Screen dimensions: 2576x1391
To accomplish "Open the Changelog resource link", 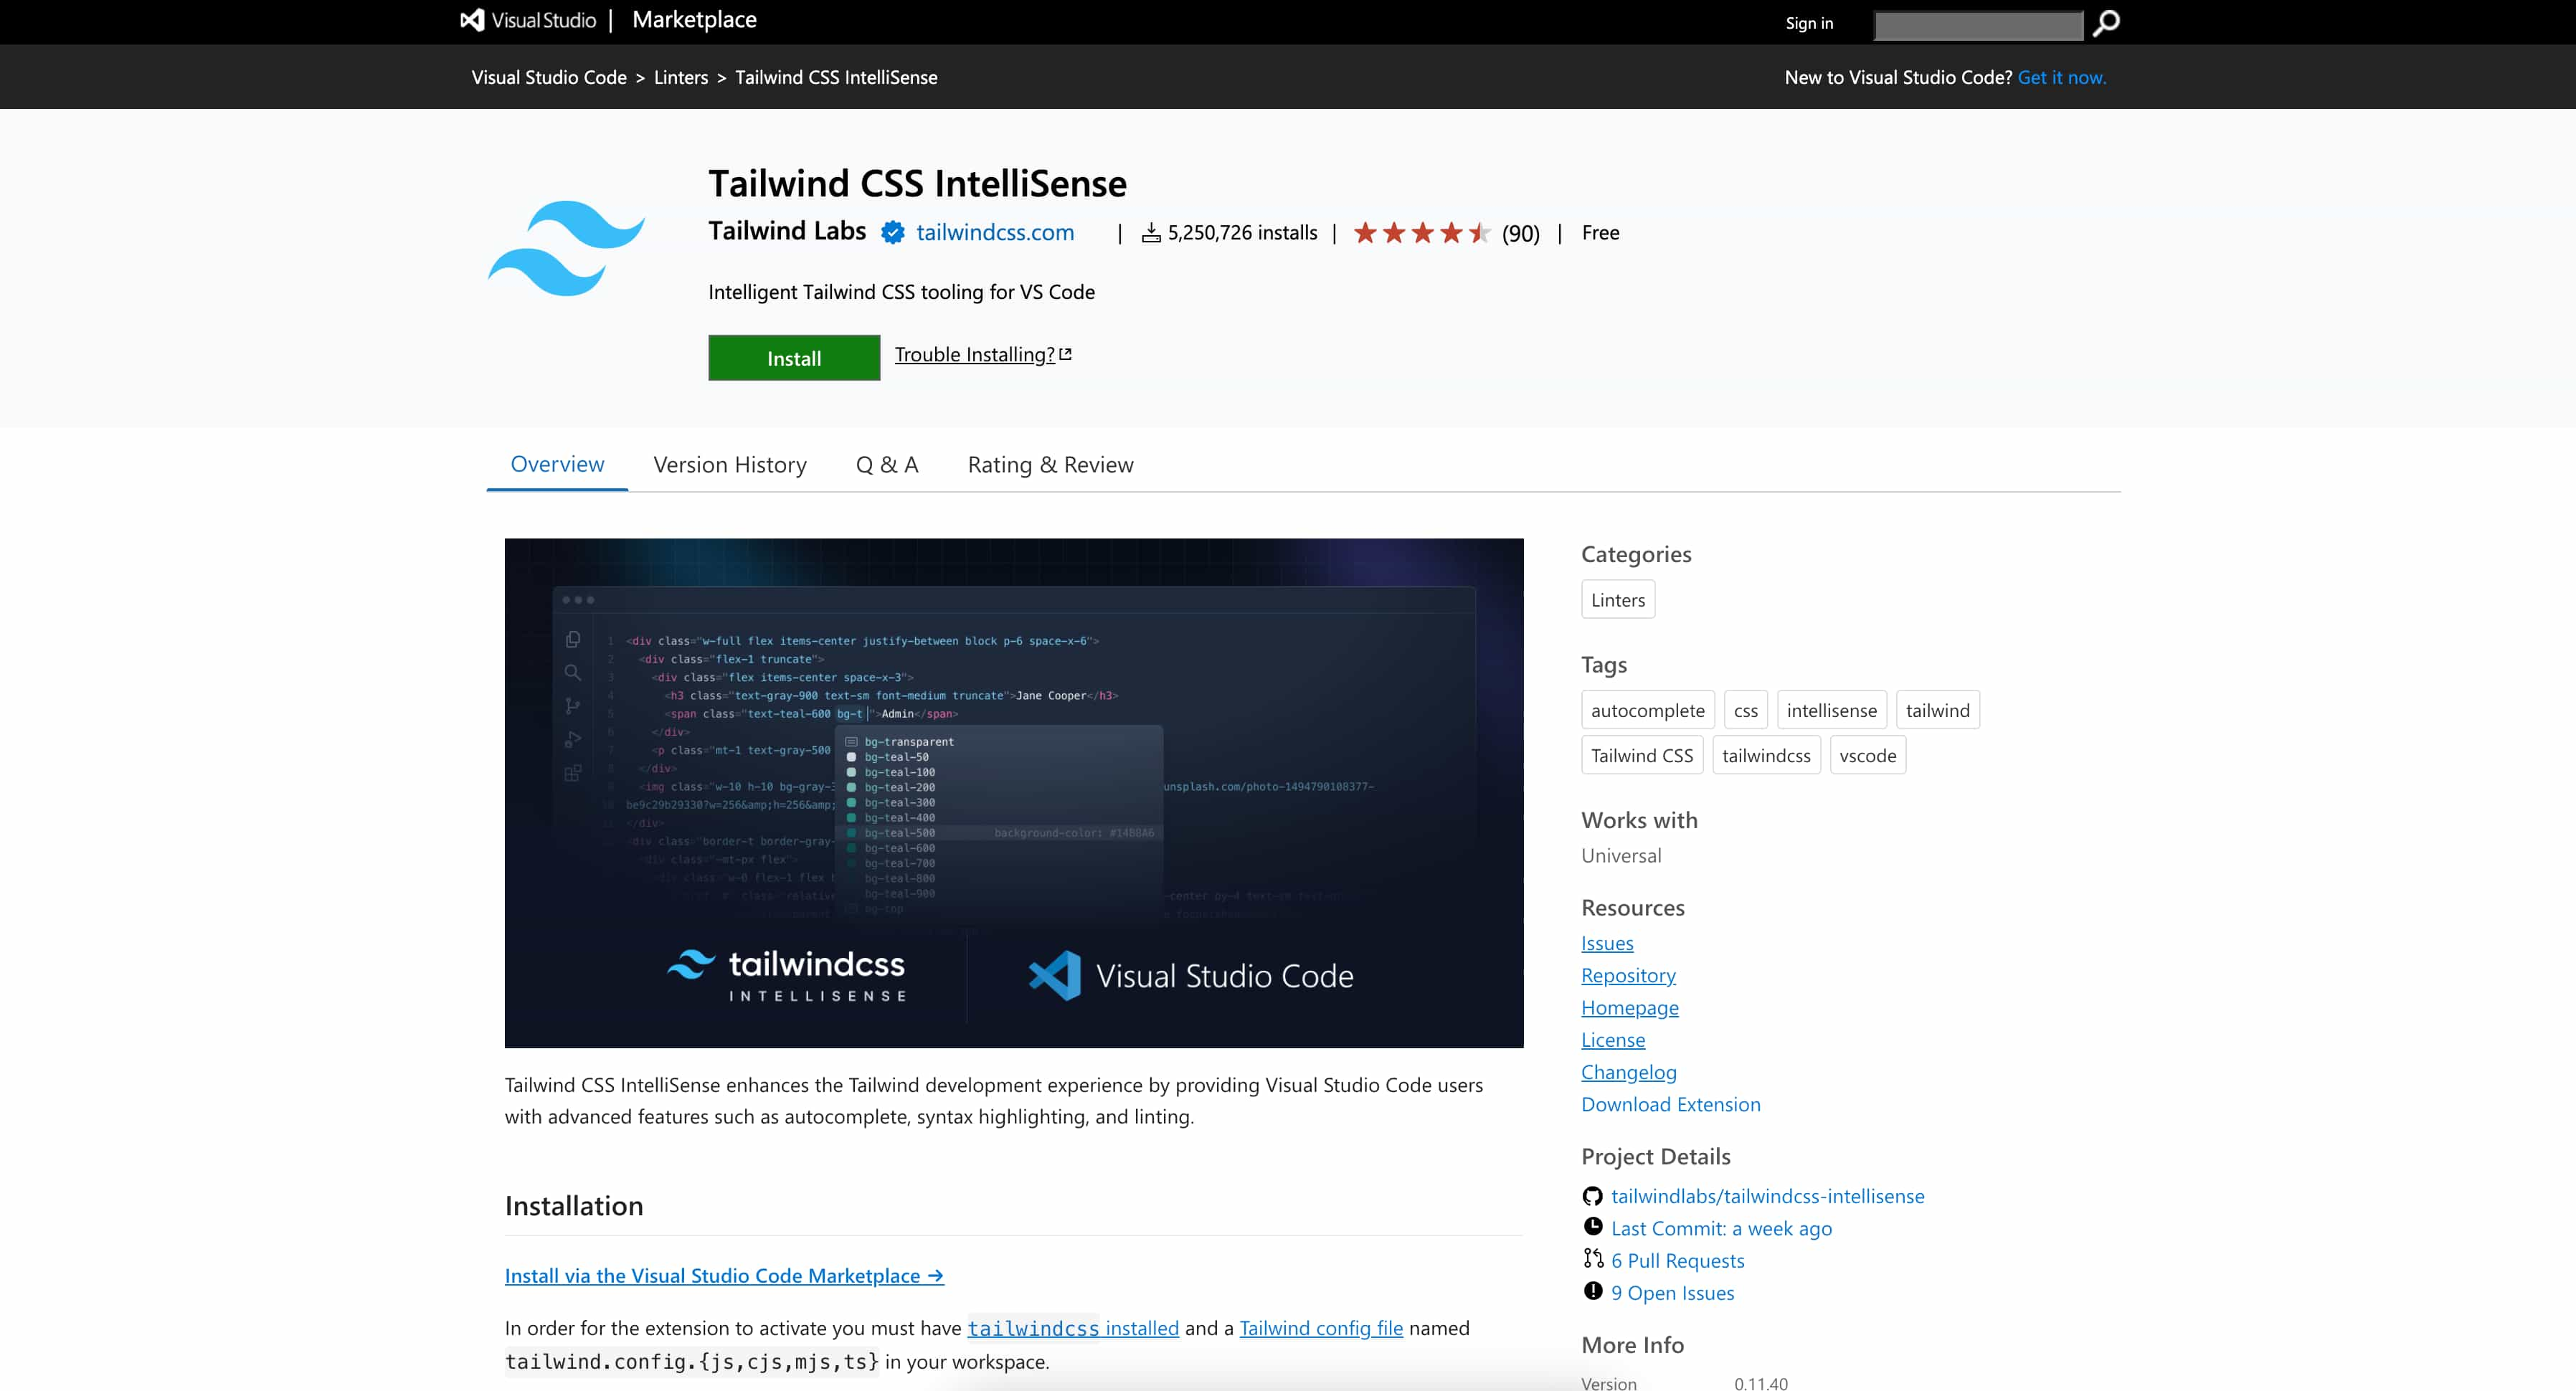I will pos(1628,1072).
